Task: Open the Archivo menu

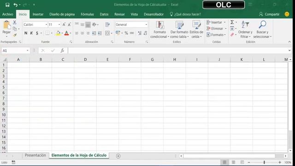Action: click(x=8, y=14)
